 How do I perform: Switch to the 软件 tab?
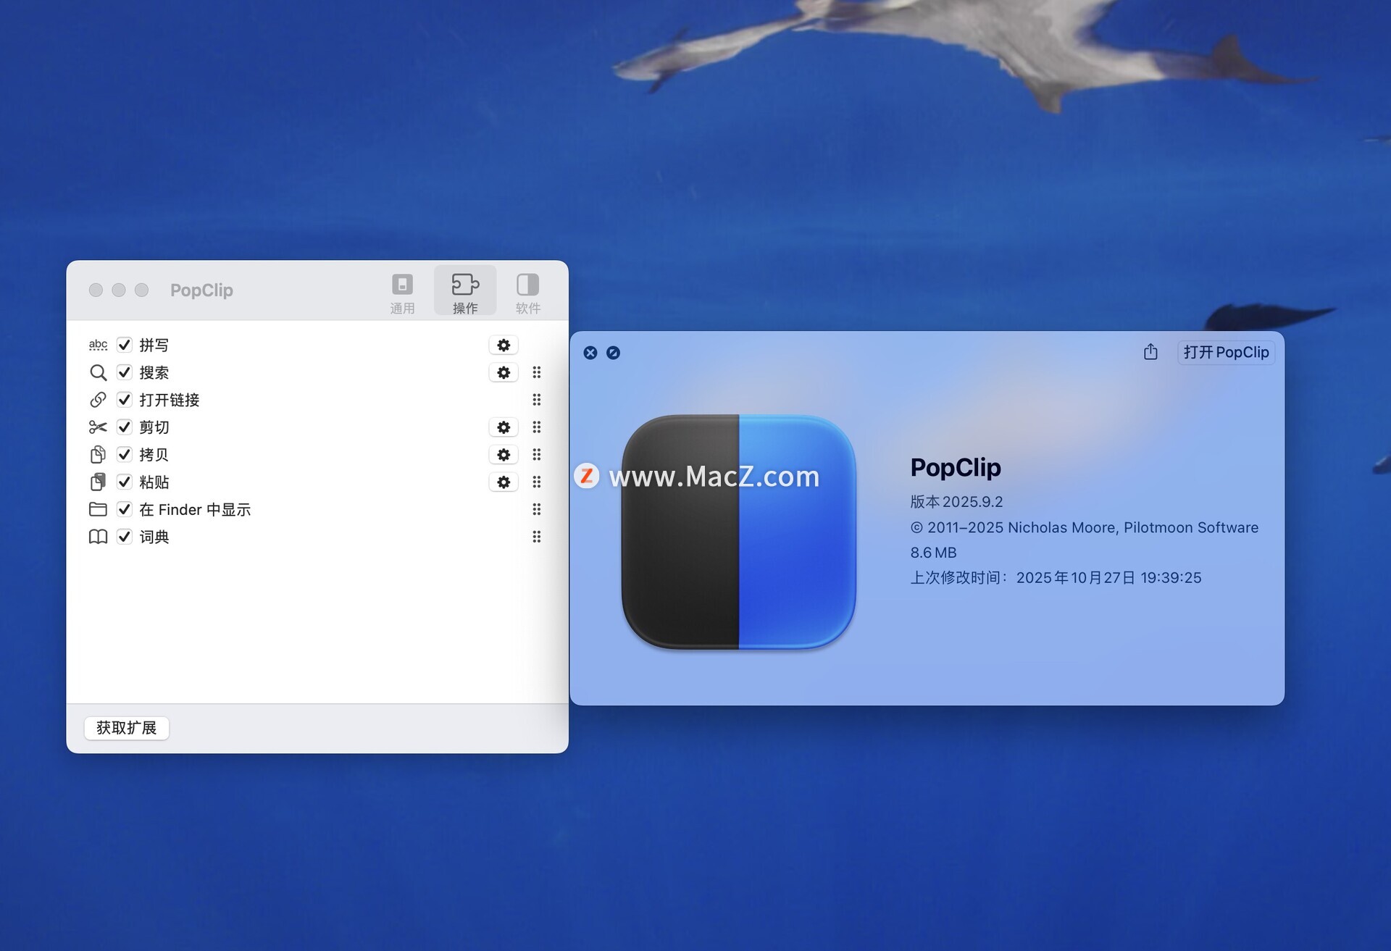click(527, 292)
